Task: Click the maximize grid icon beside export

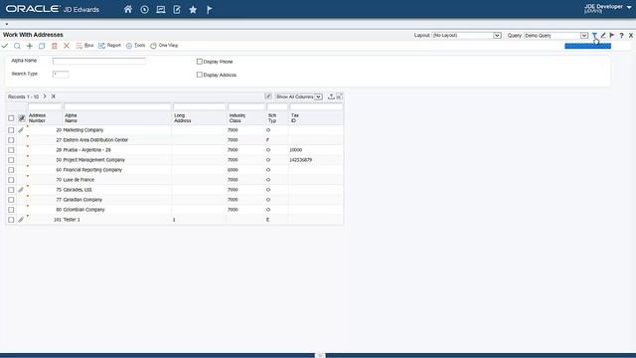Action: click(x=339, y=96)
